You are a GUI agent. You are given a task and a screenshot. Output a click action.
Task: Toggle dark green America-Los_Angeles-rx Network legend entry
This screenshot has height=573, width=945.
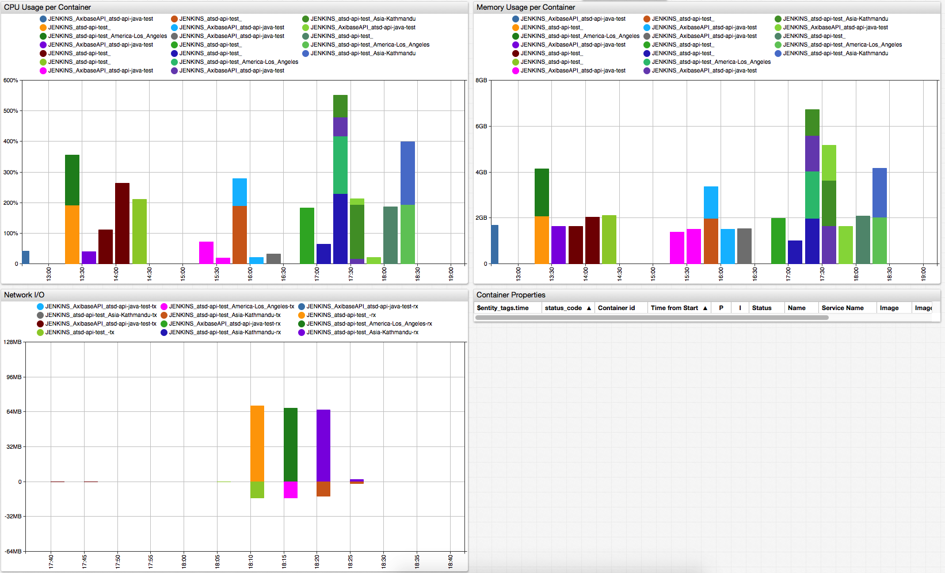tap(365, 324)
